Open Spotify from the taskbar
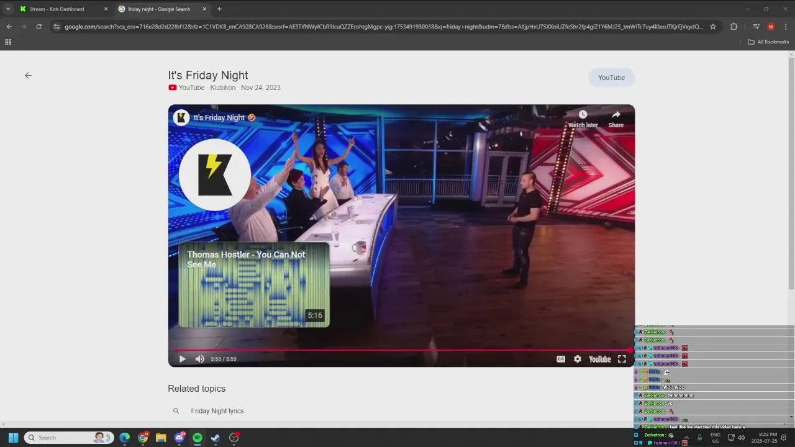795x447 pixels. click(x=198, y=438)
